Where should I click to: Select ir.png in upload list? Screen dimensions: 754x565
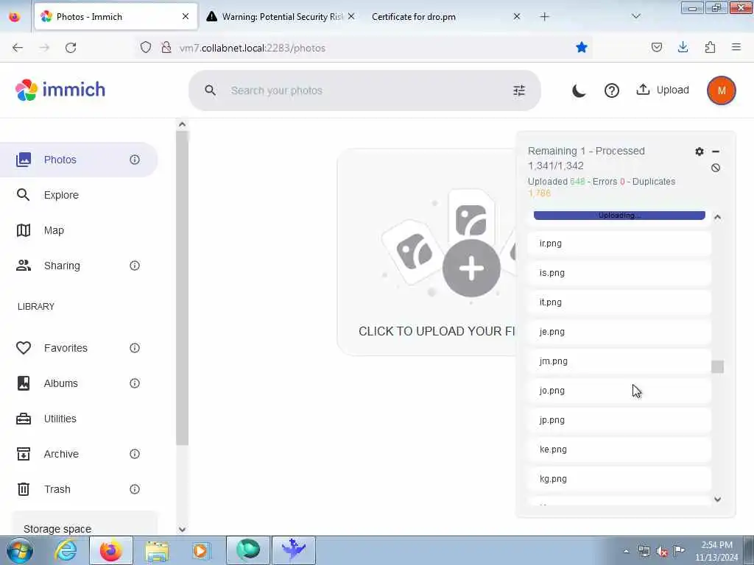619,244
